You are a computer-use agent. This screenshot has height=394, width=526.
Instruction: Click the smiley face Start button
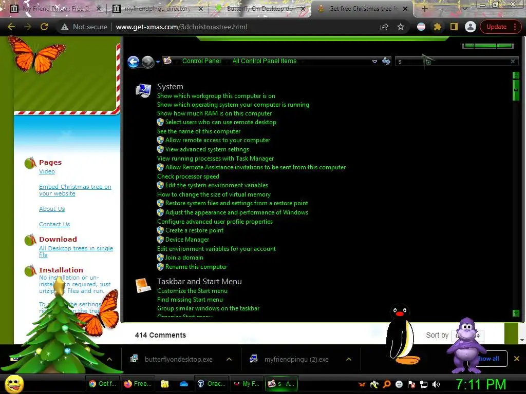[x=14, y=384]
